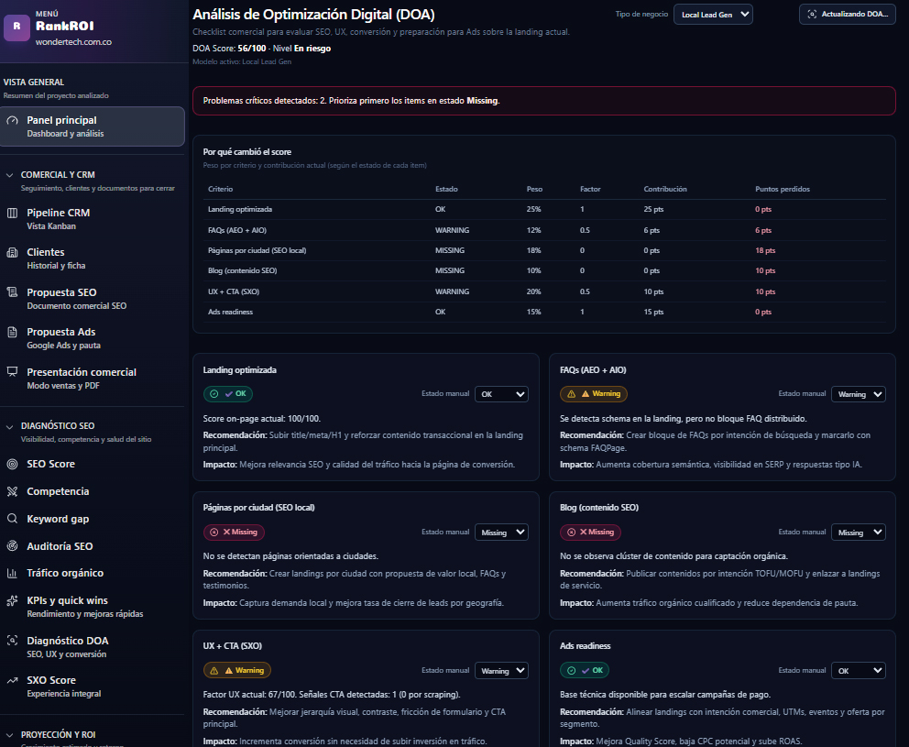Image resolution: width=909 pixels, height=747 pixels.
Task: Open Presentación comercial Modo ventas
Action: (x=93, y=379)
